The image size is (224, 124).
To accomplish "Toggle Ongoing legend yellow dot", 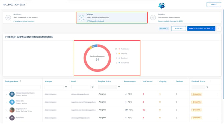I will (119, 54).
